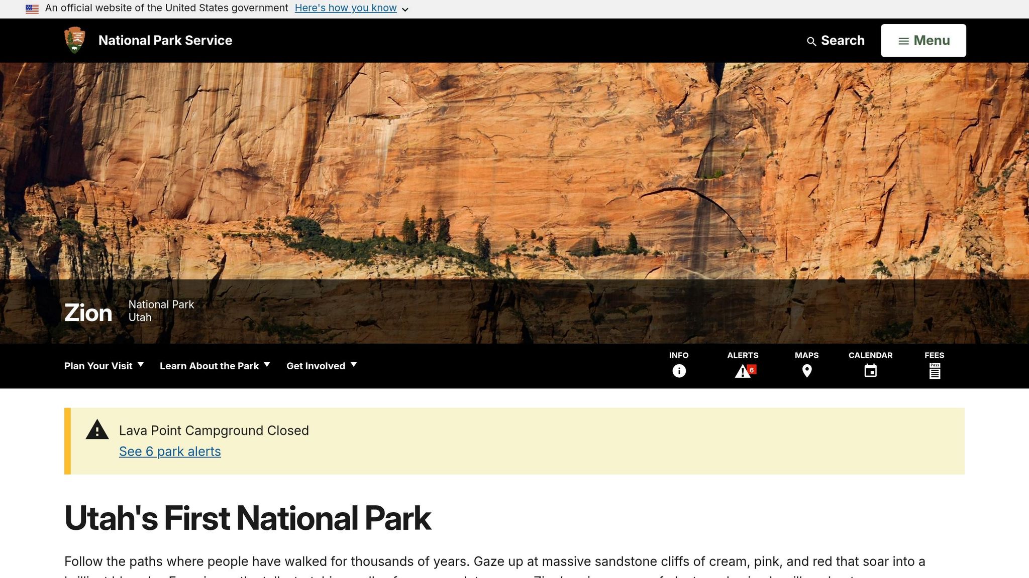
Task: Click the National Park Service title link
Action: click(x=165, y=41)
